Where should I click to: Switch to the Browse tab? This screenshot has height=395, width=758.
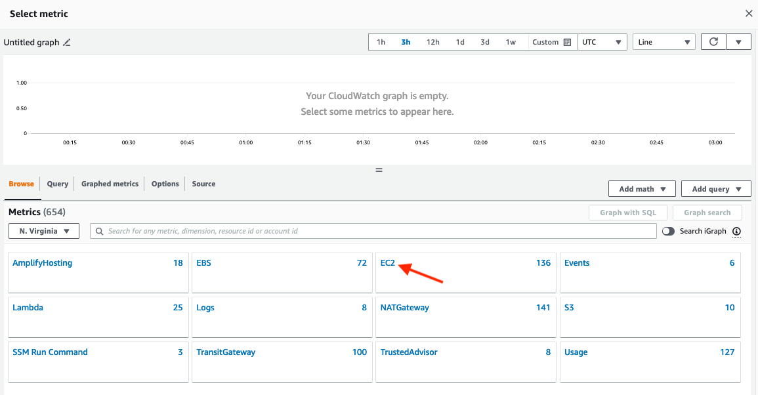click(21, 184)
